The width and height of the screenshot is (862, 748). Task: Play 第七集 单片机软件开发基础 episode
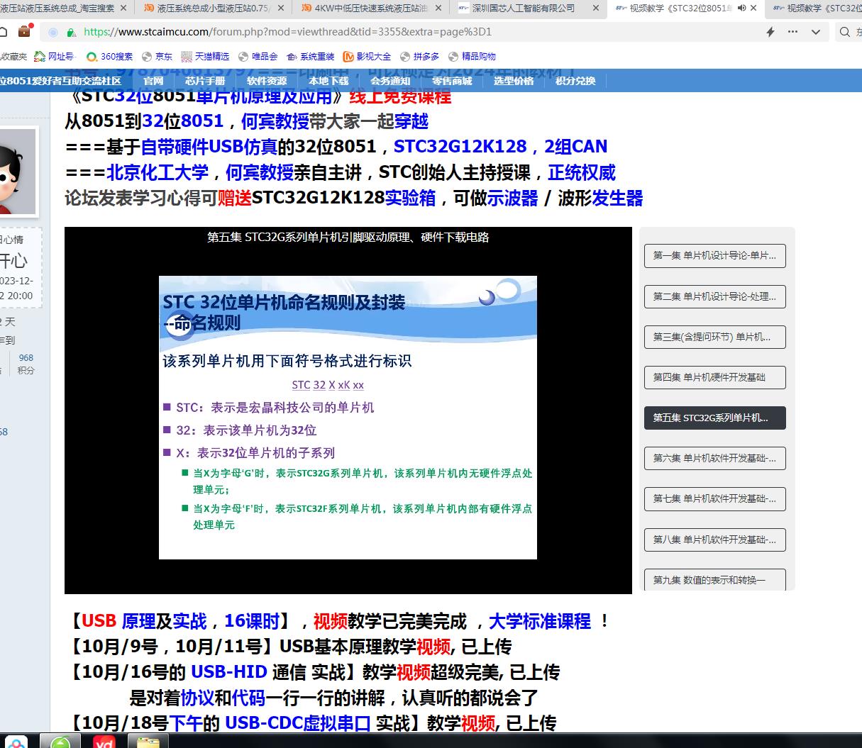(x=715, y=498)
